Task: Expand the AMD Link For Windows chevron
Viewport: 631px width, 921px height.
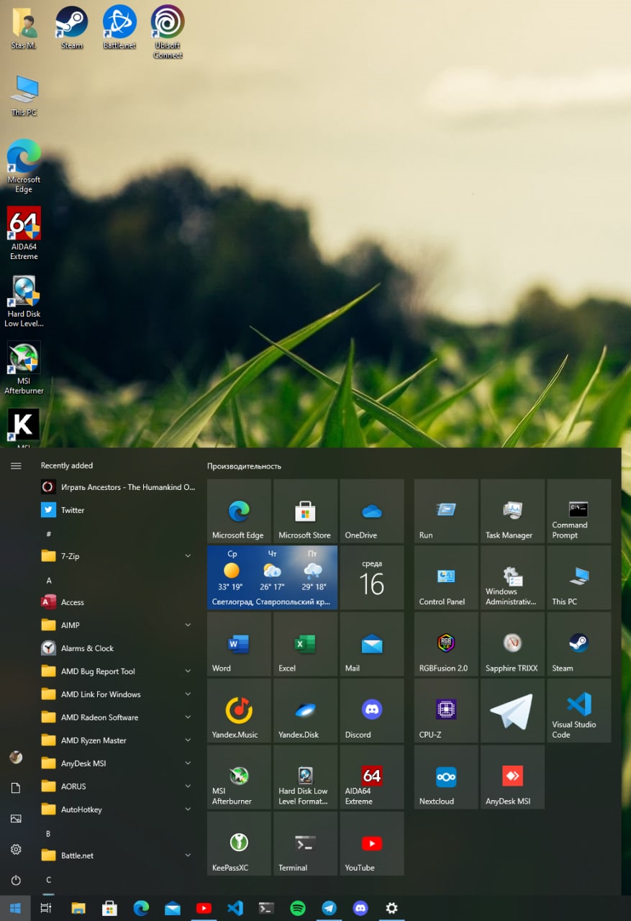Action: [188, 694]
